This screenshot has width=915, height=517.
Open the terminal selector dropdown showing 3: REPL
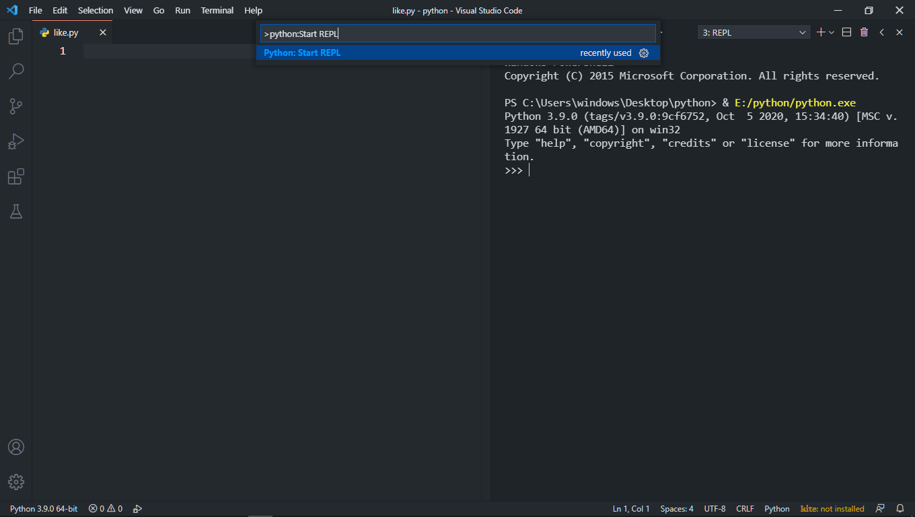pos(754,32)
